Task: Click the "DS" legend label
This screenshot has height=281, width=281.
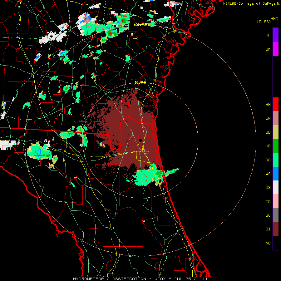Action: point(268,187)
